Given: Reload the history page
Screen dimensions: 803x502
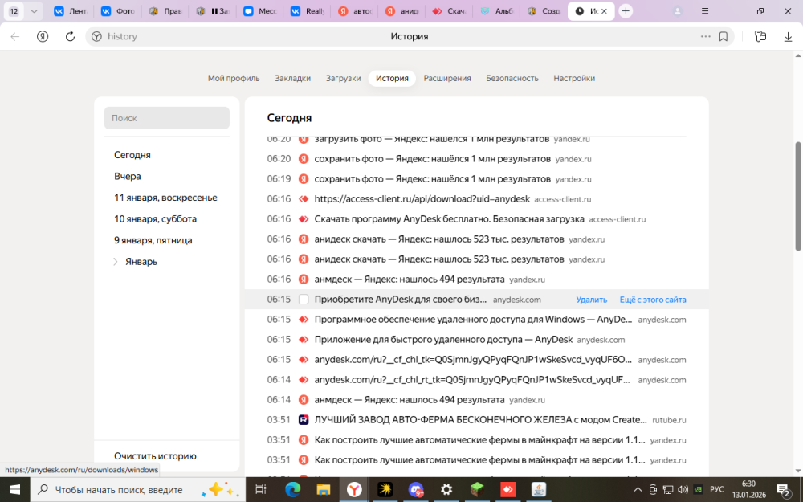Looking at the screenshot, I should pos(70,36).
